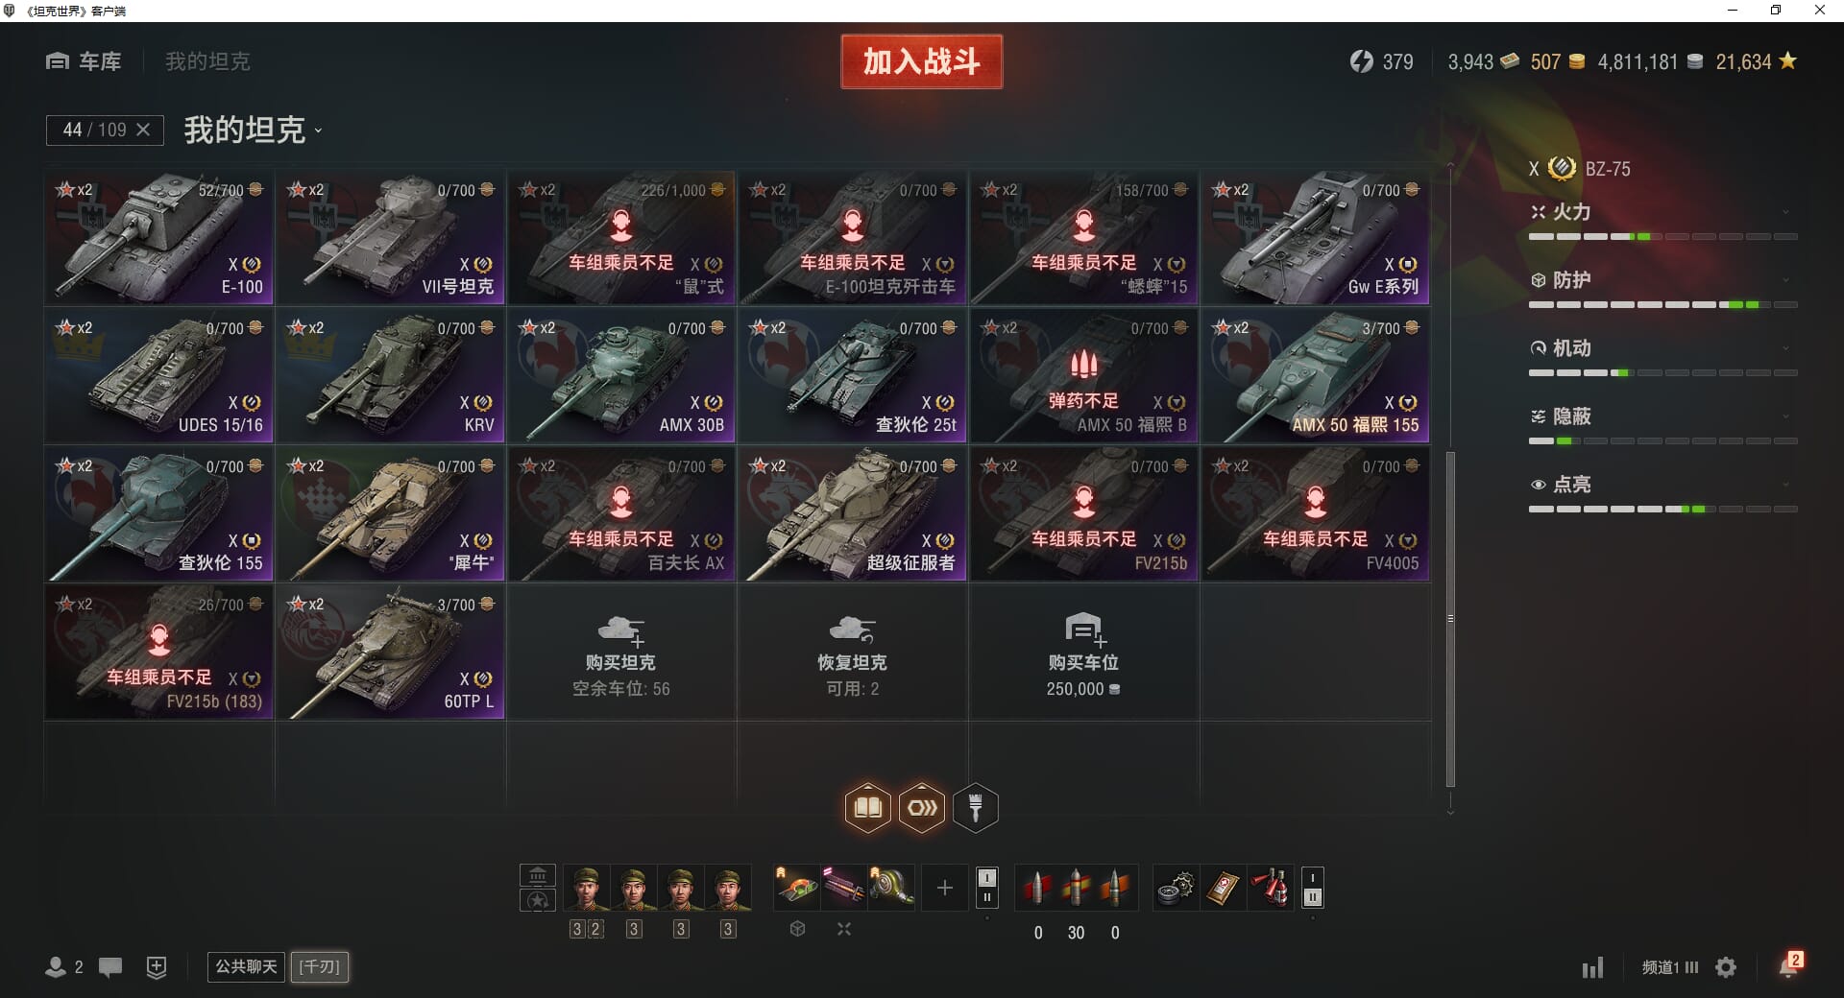Expand the 防护 protection stats section
This screenshot has width=1844, height=998.
click(1662, 280)
